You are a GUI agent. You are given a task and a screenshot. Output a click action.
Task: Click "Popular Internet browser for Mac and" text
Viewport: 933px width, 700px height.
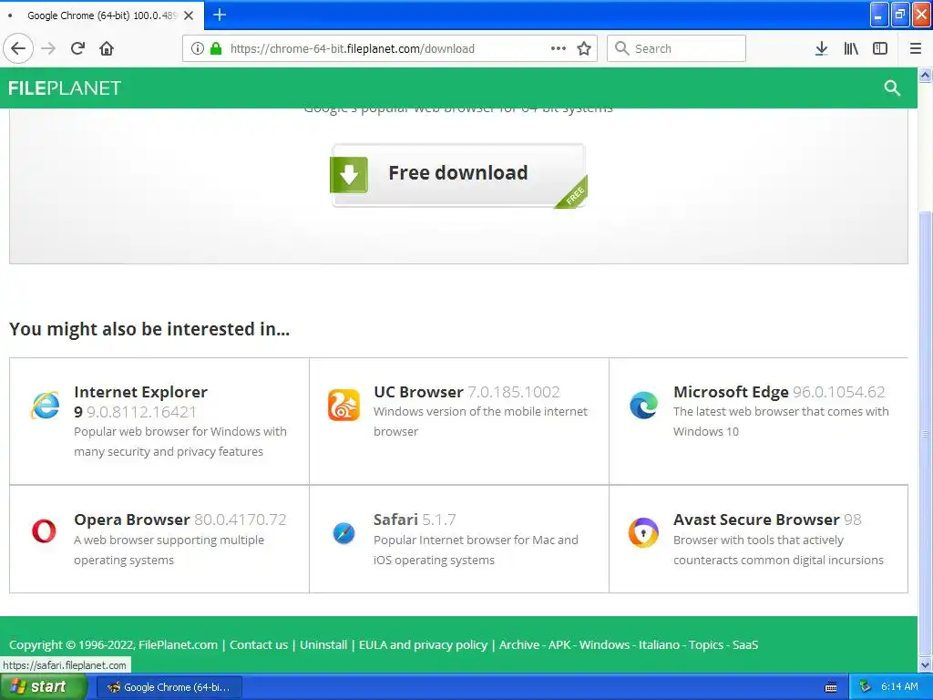point(476,540)
